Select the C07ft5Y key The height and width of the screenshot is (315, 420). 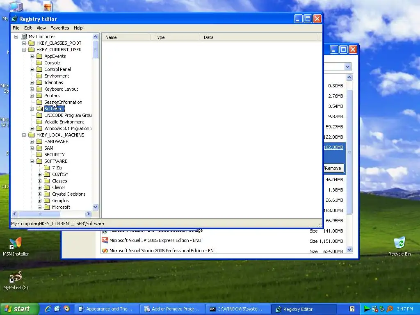(x=60, y=174)
